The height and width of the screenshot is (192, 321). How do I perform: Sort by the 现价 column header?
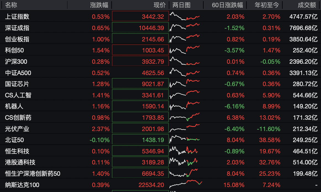click(159, 5)
